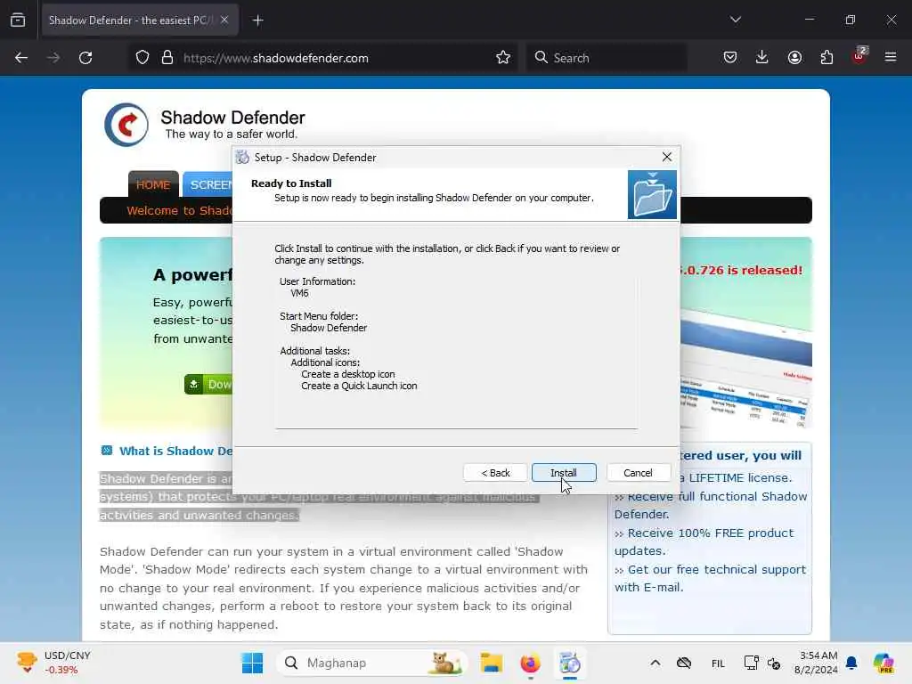Click the green Download button on webpage
The image size is (912, 684).
click(208, 385)
